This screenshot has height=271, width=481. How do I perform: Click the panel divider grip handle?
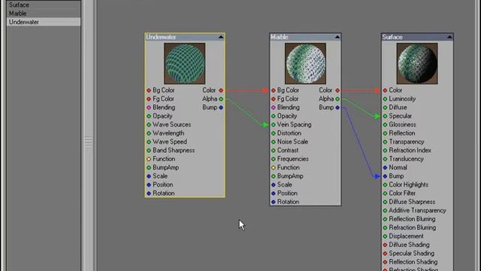pos(89,142)
